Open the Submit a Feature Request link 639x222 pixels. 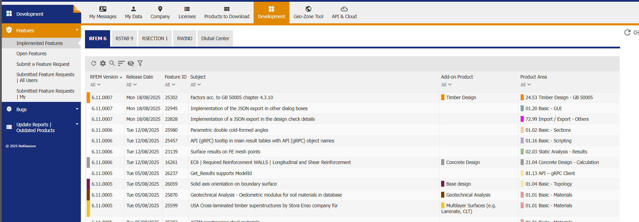pyautogui.click(x=43, y=64)
